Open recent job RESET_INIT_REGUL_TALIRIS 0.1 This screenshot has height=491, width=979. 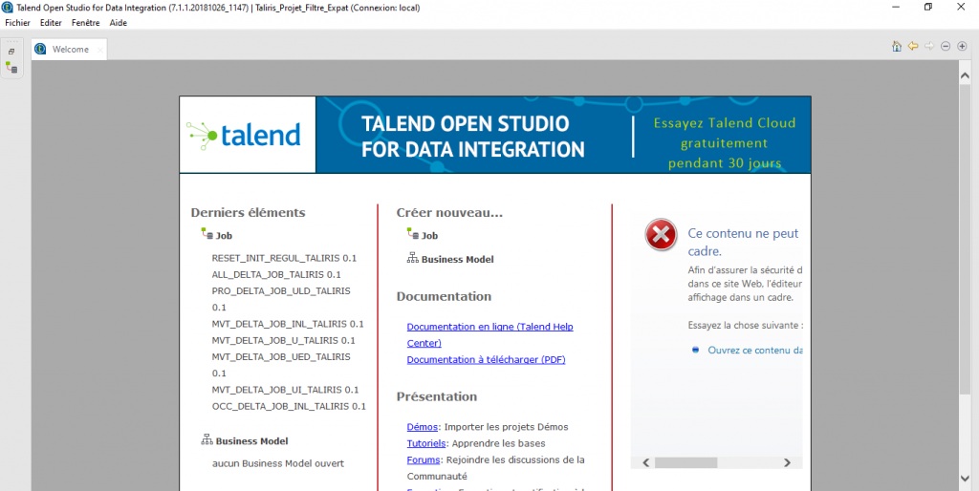[284, 258]
